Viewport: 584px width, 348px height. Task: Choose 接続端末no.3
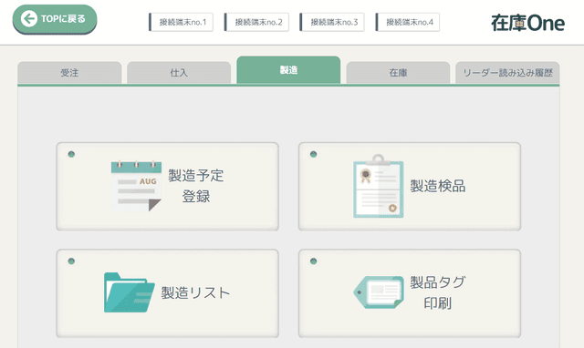click(332, 22)
